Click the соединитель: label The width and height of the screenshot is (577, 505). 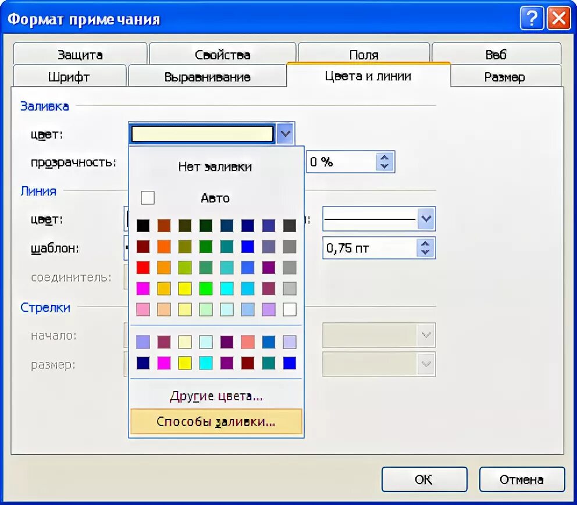72,277
